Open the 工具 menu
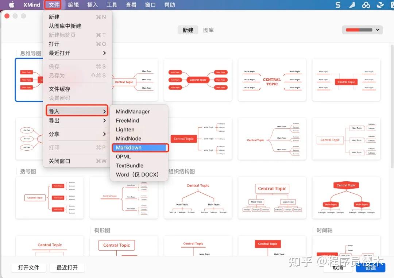The height and width of the screenshot is (278, 394). pyautogui.click(x=112, y=5)
